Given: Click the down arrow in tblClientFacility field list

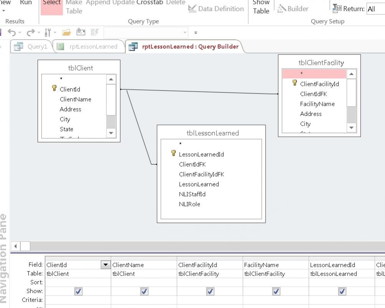Looking at the screenshot, I should 351,128.
